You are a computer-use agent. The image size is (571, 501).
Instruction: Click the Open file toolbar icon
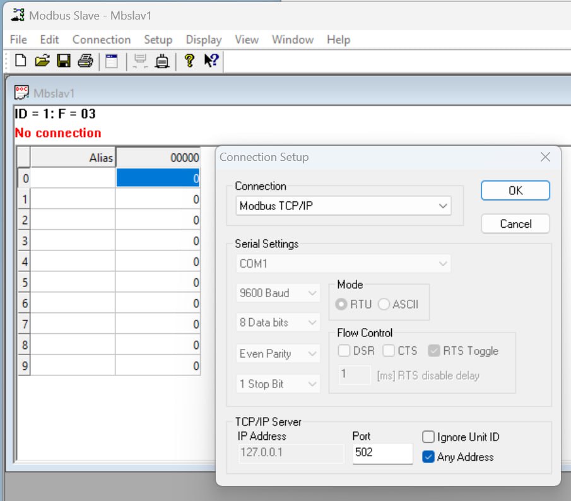42,61
